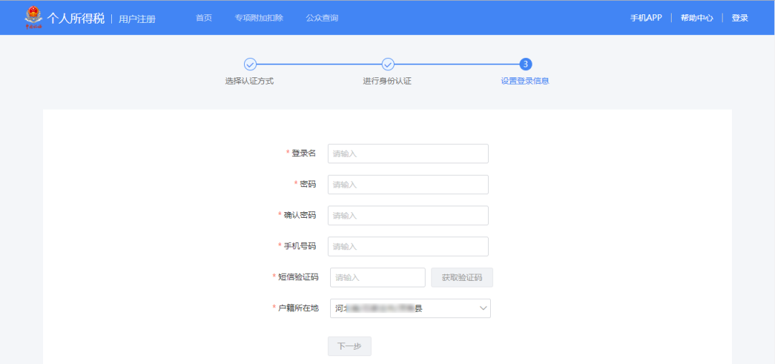Click the 设置登录信息 step label
Image resolution: width=775 pixels, height=364 pixels.
[525, 81]
